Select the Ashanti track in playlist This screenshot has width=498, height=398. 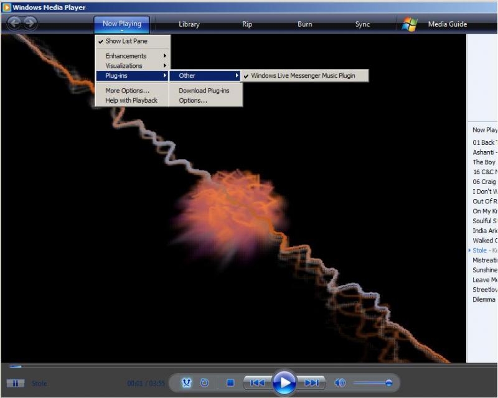[485, 152]
